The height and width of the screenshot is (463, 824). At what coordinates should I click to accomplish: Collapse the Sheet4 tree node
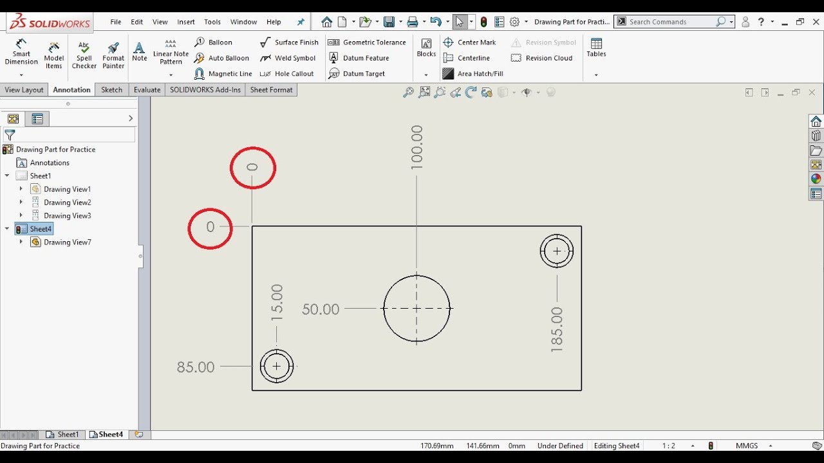(x=7, y=228)
